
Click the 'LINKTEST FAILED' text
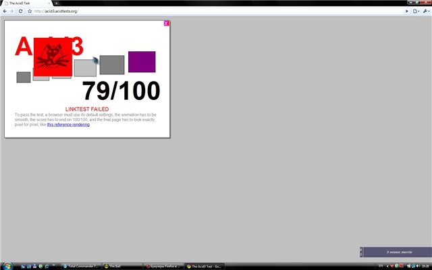[87, 109]
